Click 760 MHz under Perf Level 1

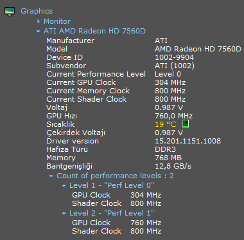coord(146,223)
